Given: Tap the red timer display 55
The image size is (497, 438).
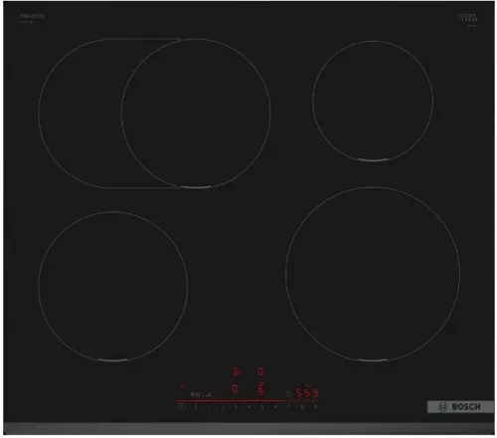Looking at the screenshot, I should 307,393.
